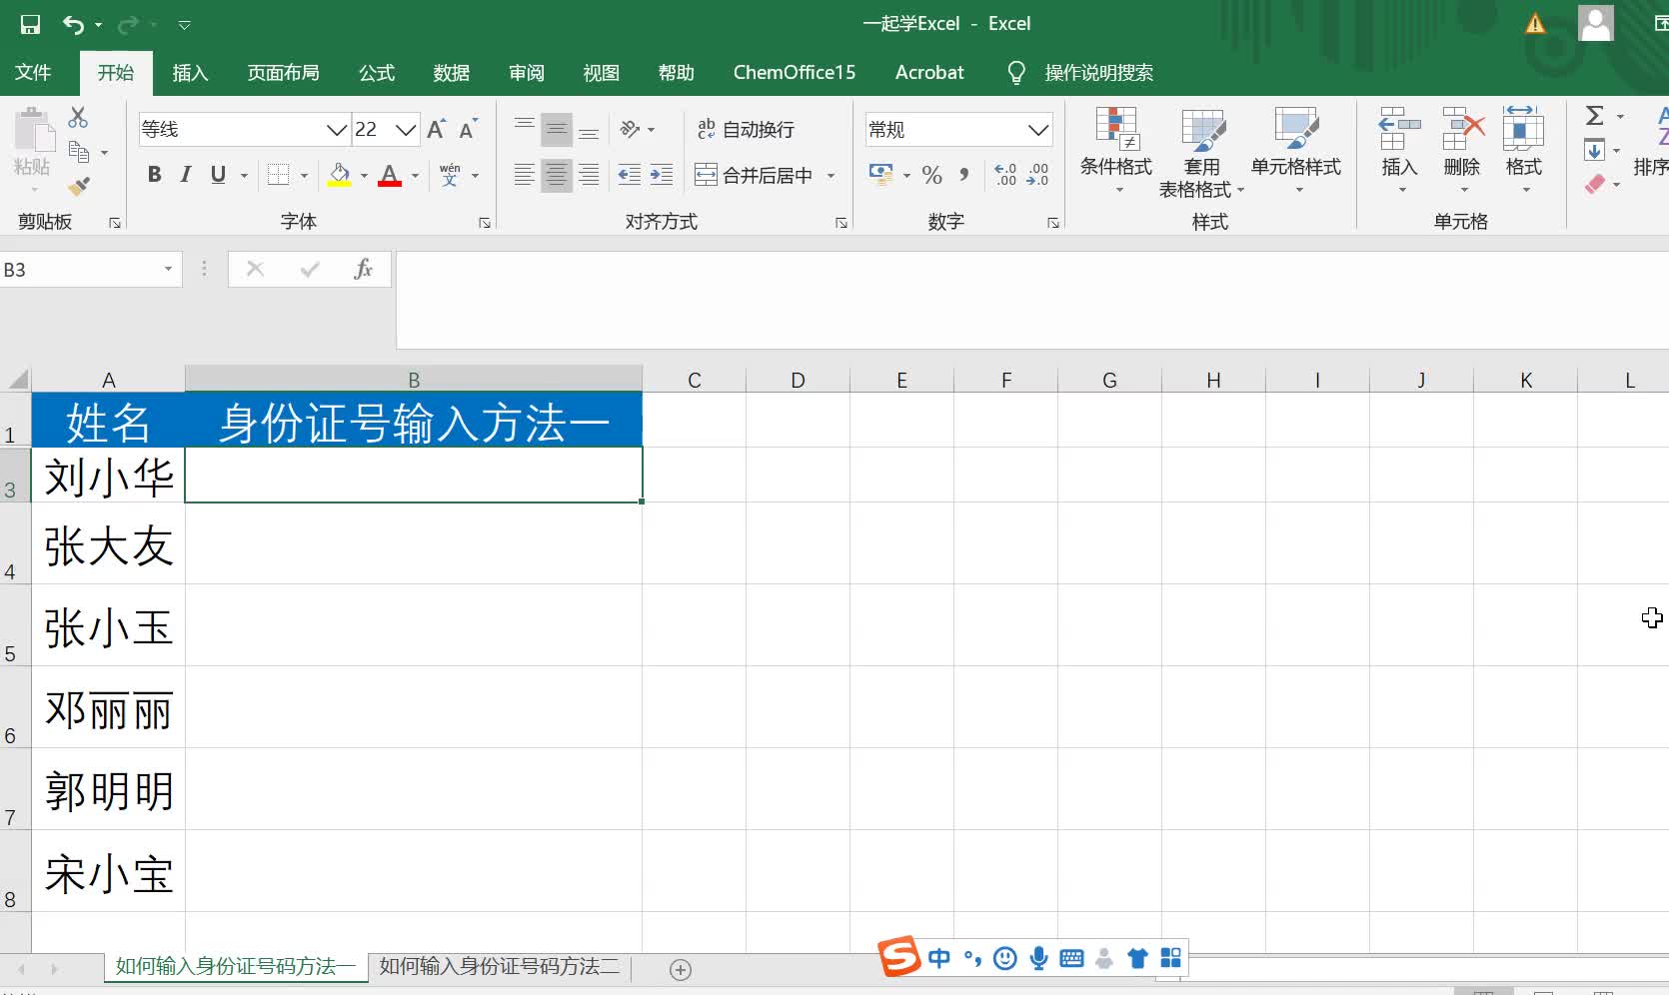Expand the underline style dropdown arrow
This screenshot has height=995, width=1669.
tap(244, 176)
